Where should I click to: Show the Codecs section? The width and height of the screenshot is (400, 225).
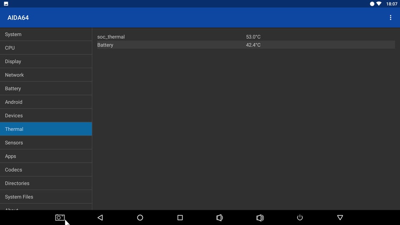pyautogui.click(x=46, y=170)
